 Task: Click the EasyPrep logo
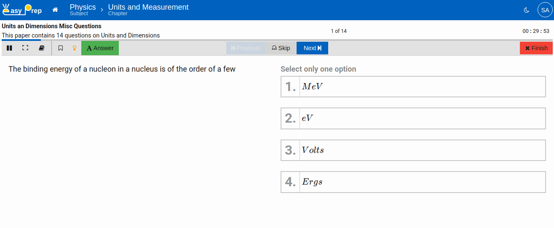[22, 10]
